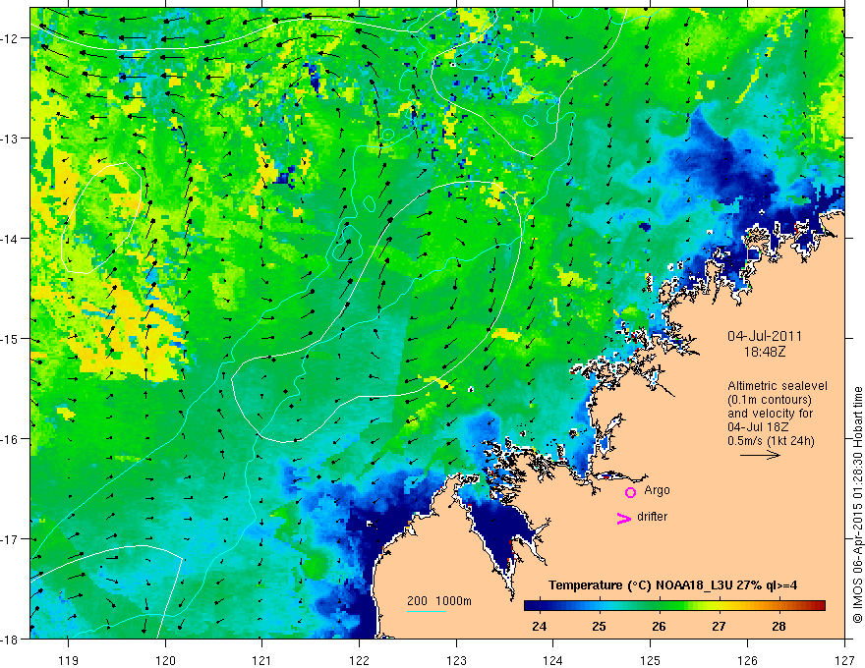Click the magenta Argo circle legend marker
This screenshot has height=668, width=865.
point(630,492)
